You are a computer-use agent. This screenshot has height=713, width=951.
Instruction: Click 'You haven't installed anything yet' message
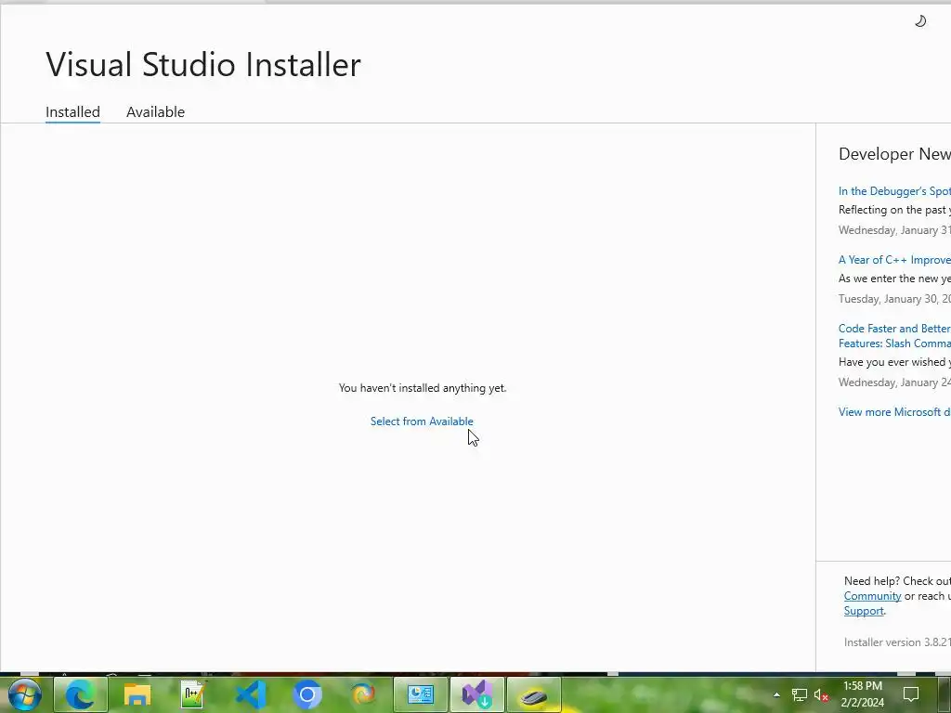423,388
